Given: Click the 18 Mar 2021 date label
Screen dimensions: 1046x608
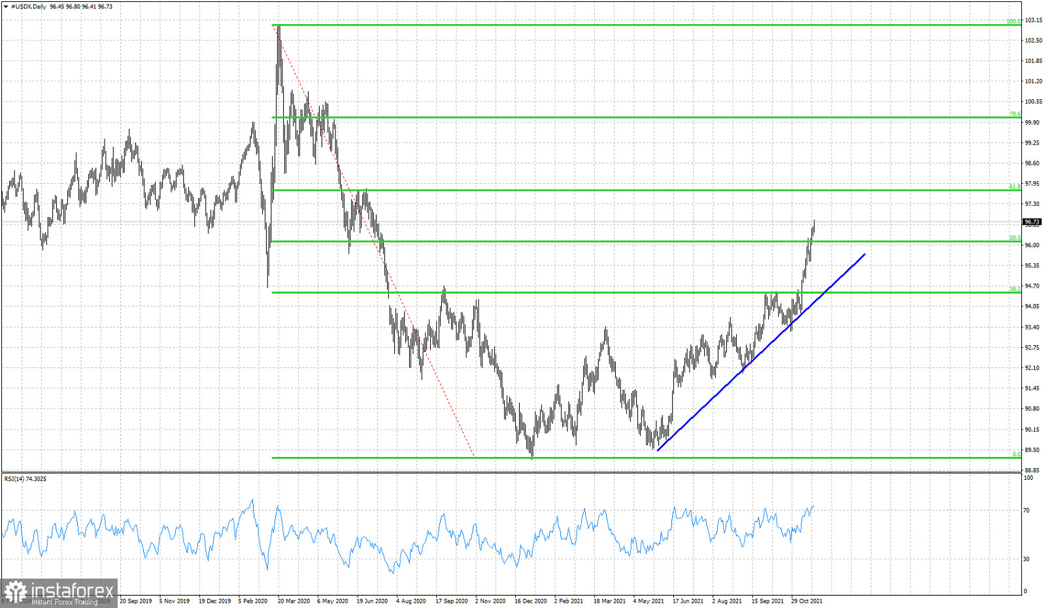Looking at the screenshot, I should coord(609,601).
